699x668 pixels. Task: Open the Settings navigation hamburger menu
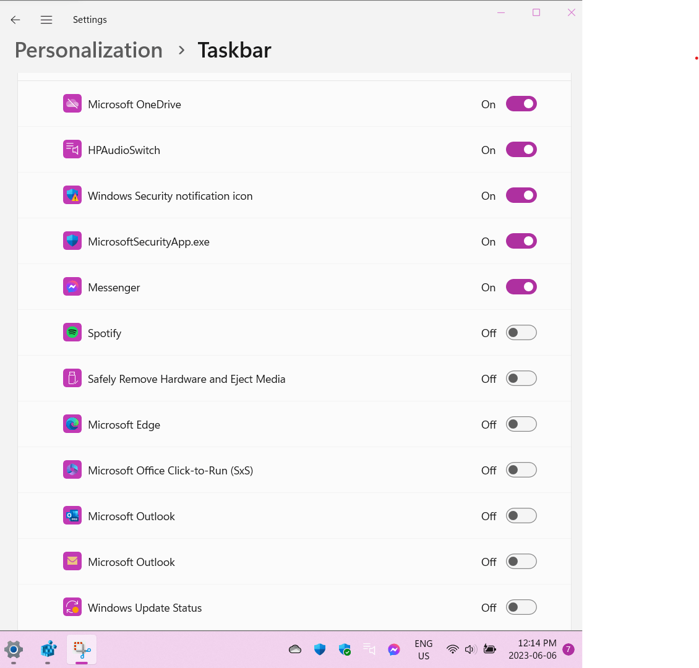click(x=46, y=20)
